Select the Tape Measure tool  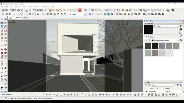click(2, 61)
